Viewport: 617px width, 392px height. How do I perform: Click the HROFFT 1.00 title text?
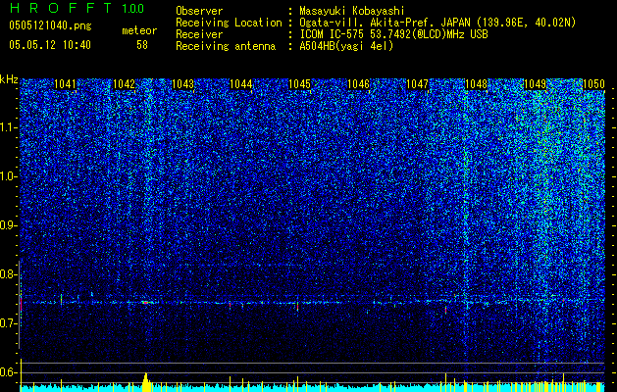(77, 8)
